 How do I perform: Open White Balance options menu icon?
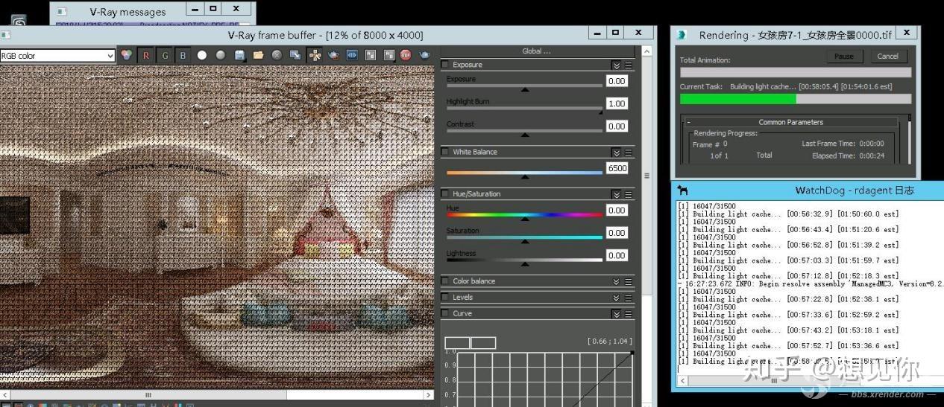(x=629, y=153)
